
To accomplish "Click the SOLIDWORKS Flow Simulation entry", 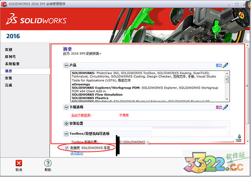I will tap(97, 95).
